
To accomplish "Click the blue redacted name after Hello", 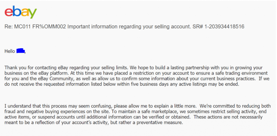I will [21, 51].
